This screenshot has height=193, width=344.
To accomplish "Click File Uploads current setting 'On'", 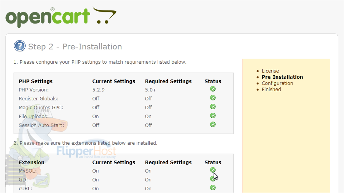I will [x=96, y=117].
